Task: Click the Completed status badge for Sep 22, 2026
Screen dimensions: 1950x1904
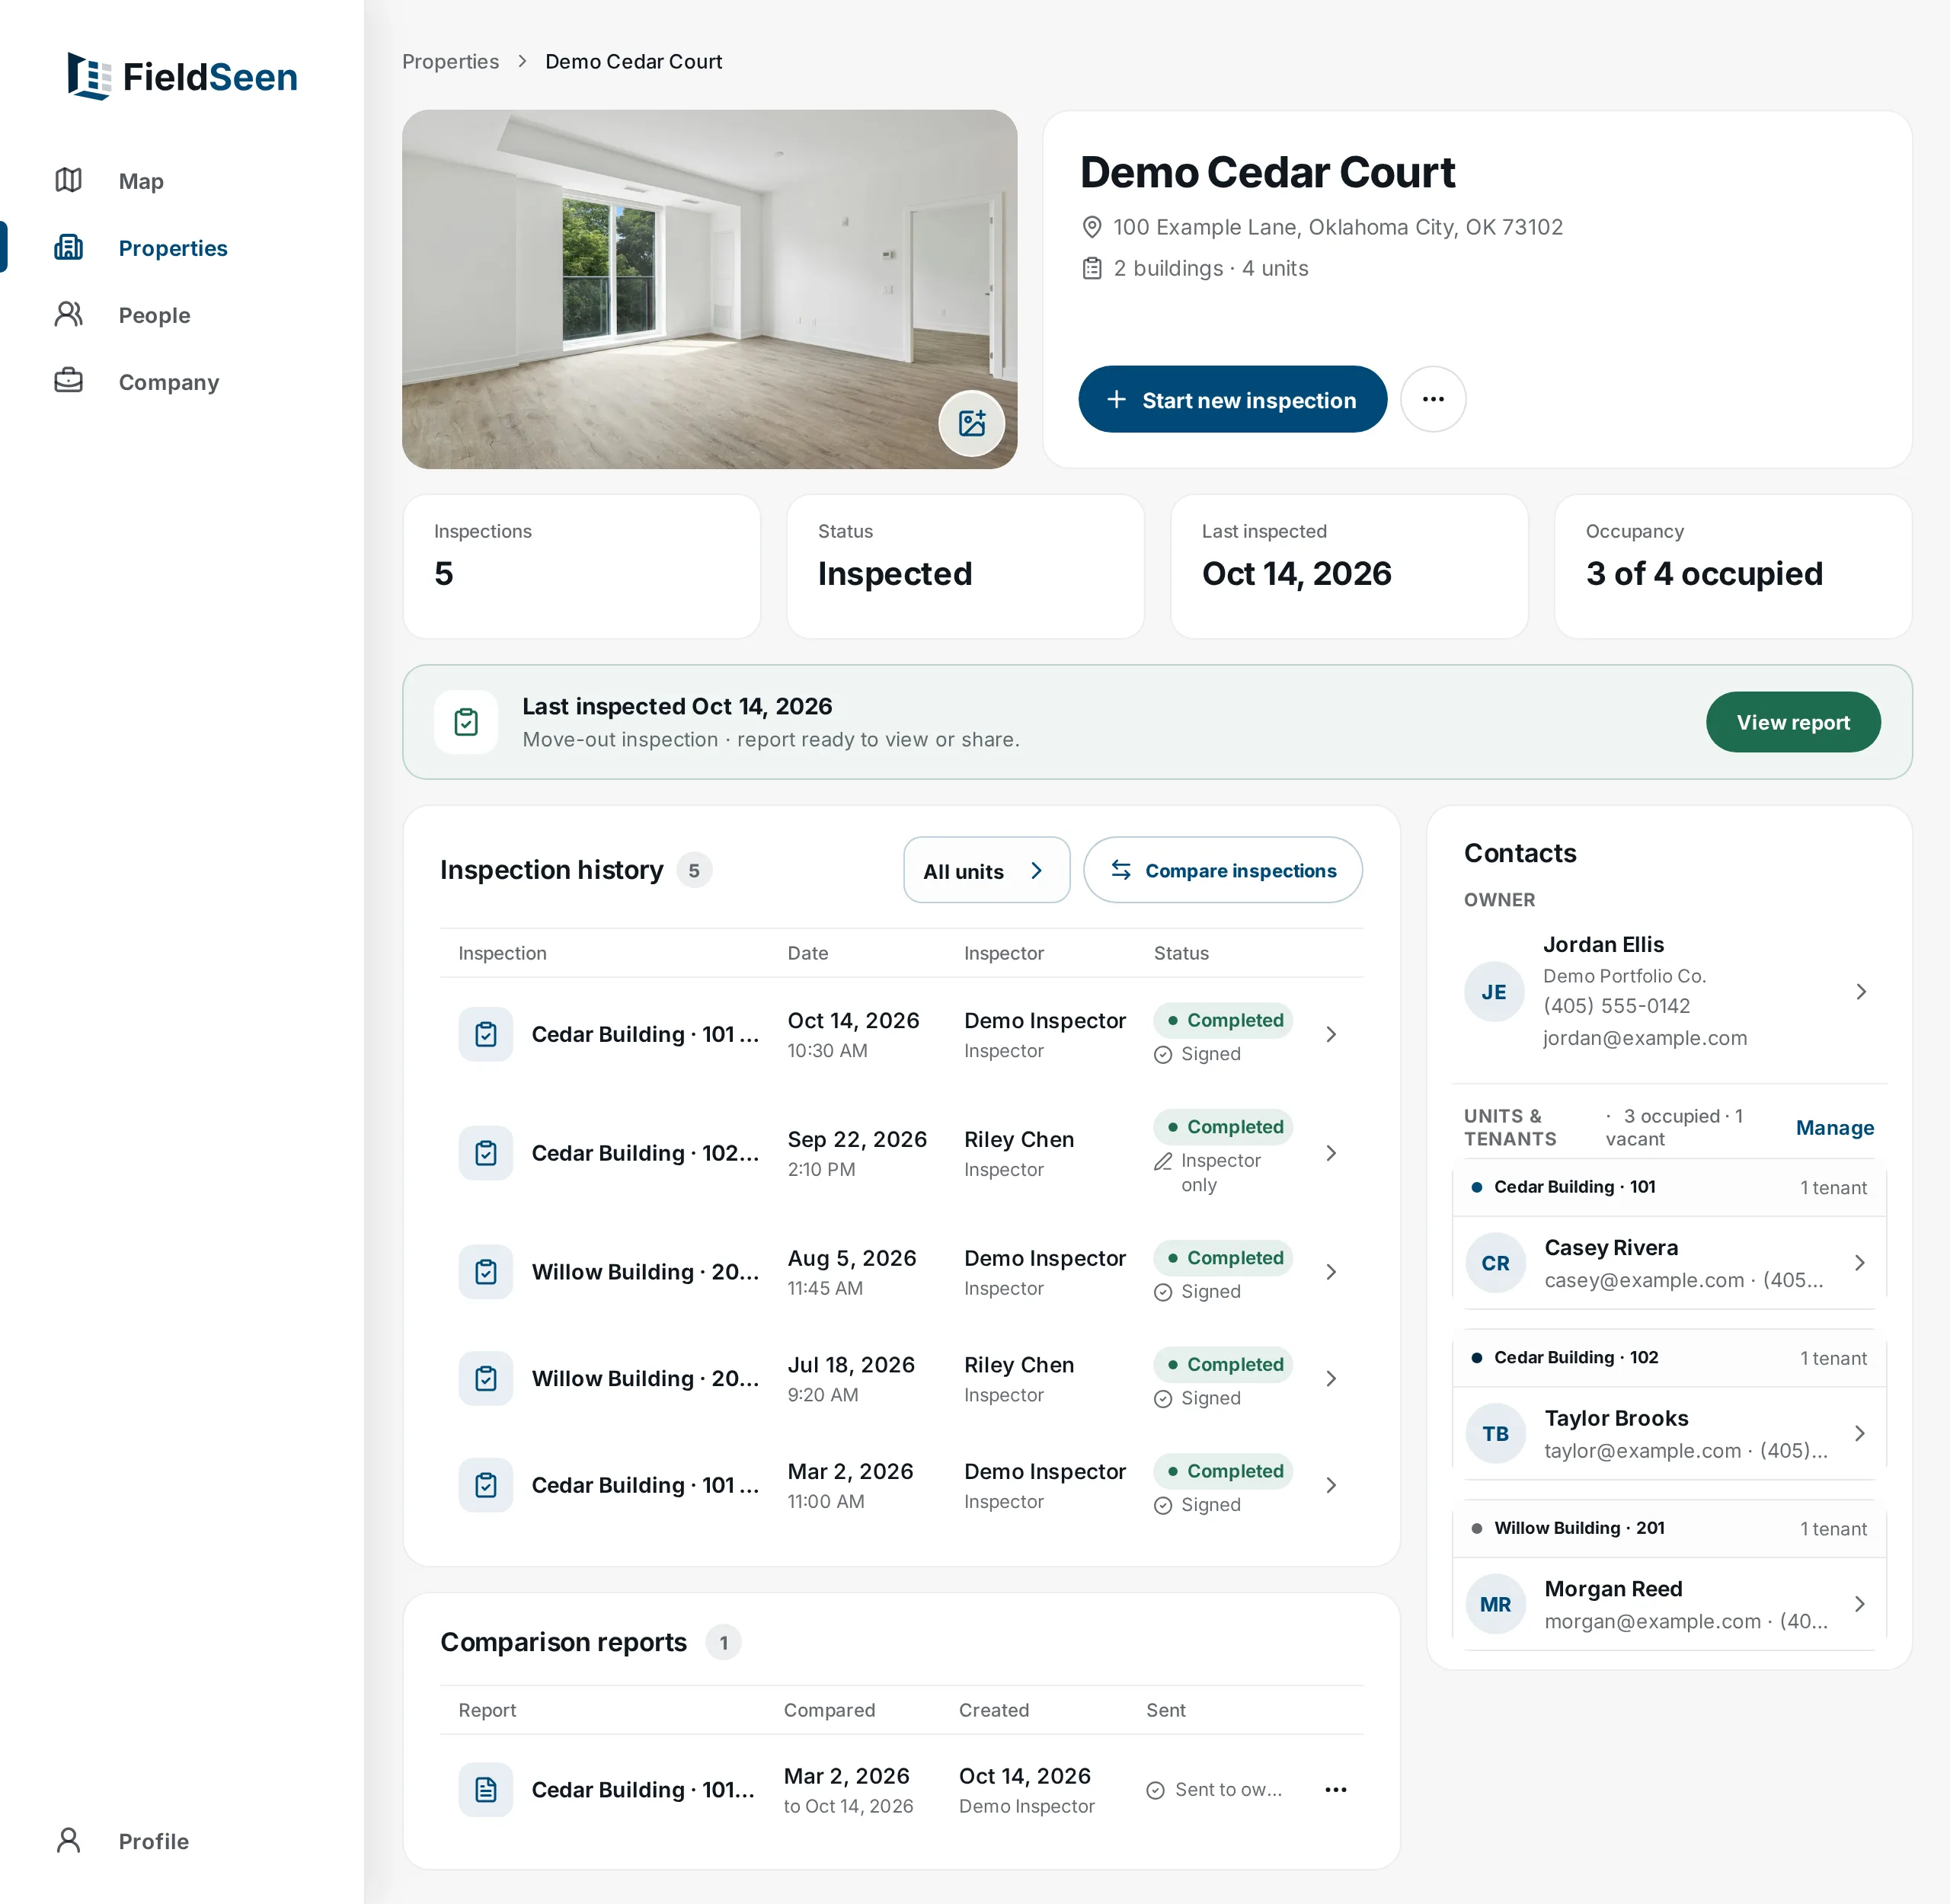Action: (x=1224, y=1127)
